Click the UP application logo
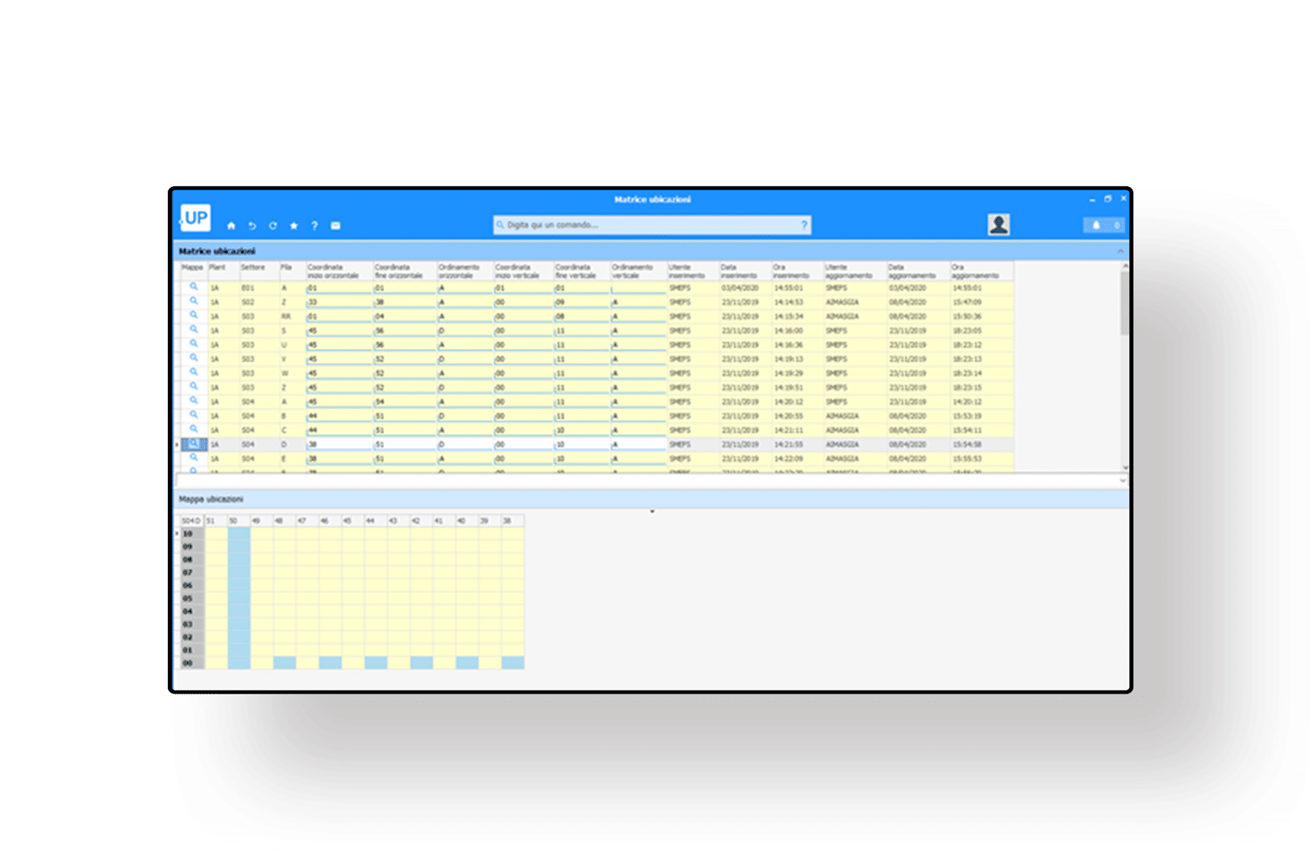The image size is (1315, 856). coord(196,218)
